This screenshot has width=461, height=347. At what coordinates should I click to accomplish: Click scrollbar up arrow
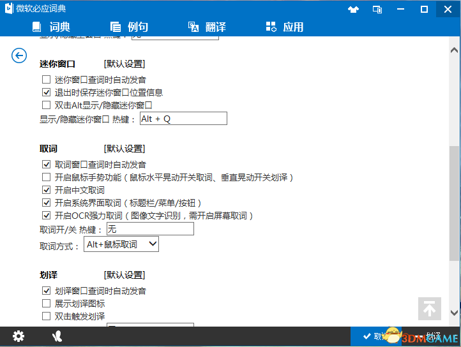point(454,50)
